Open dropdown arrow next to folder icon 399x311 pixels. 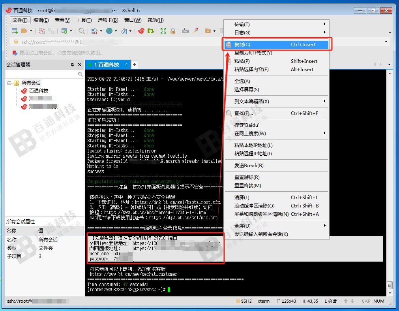31,31
